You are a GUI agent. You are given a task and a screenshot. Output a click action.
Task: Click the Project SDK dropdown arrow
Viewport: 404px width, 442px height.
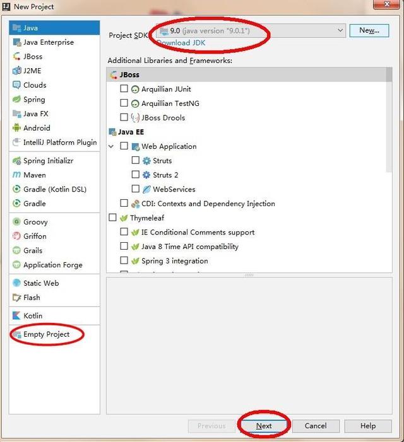pyautogui.click(x=340, y=30)
